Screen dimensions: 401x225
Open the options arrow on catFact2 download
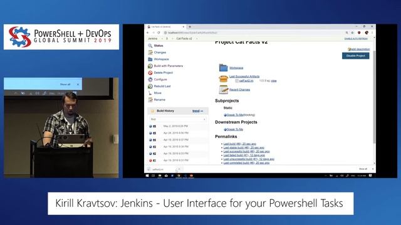179,169
